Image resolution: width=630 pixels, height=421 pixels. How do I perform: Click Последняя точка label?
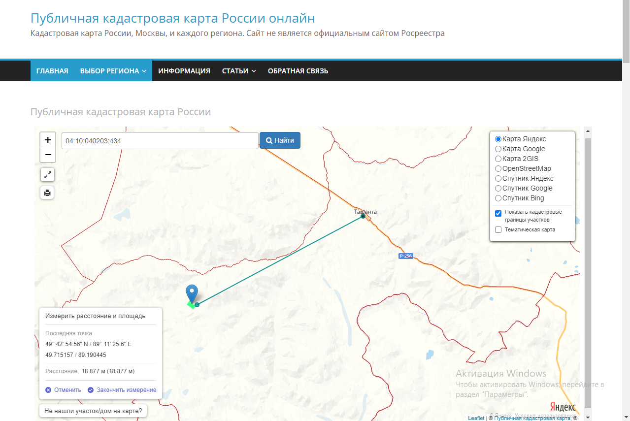click(68, 333)
